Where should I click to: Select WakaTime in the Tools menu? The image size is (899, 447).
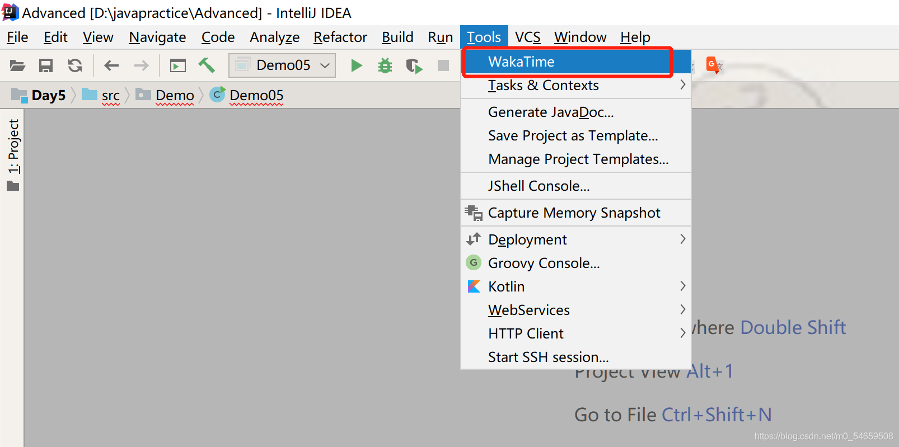(x=576, y=62)
